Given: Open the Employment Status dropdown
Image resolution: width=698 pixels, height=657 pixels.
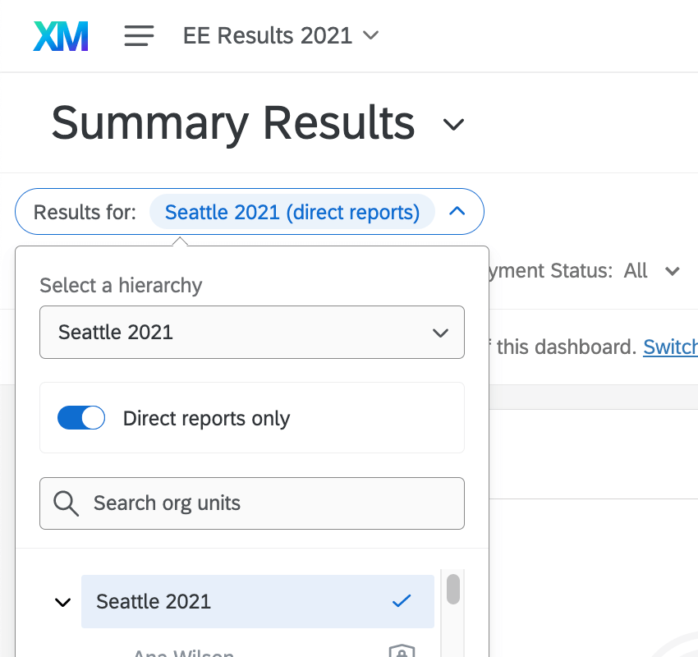Looking at the screenshot, I should (673, 271).
